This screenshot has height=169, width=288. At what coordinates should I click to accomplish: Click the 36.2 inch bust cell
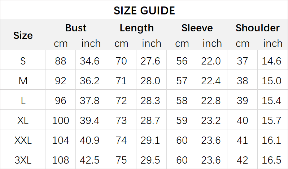[90, 81]
